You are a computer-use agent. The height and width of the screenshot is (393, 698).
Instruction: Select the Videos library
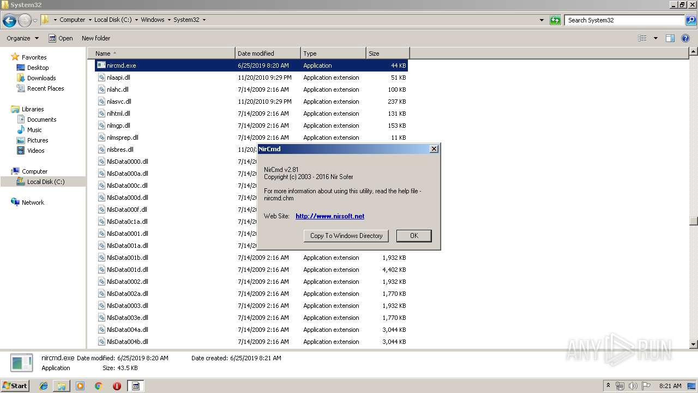[35, 151]
